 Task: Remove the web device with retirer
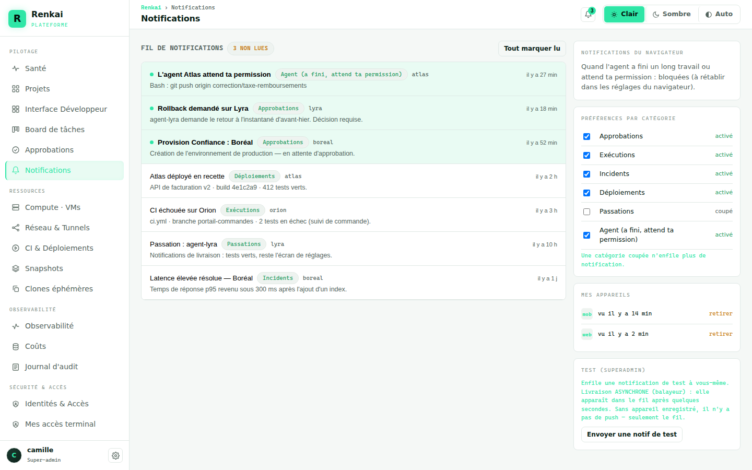point(721,334)
